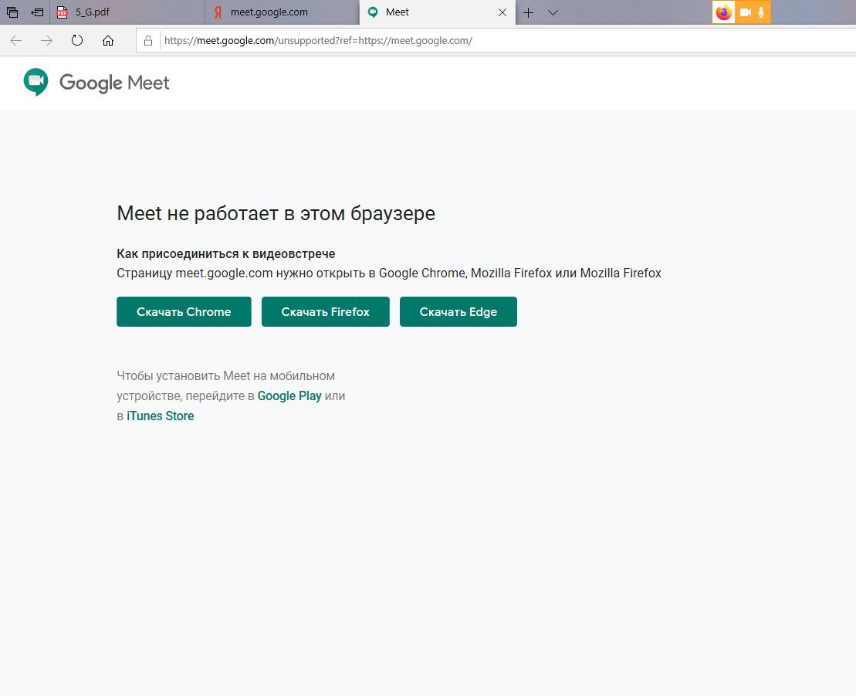Screen dimensions: 856x696
Task: Click the text Как присоединиться к видеовстрече
Action: coord(226,254)
